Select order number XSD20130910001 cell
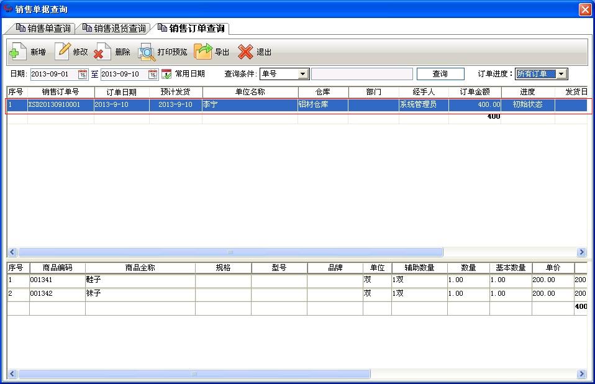 [61, 105]
